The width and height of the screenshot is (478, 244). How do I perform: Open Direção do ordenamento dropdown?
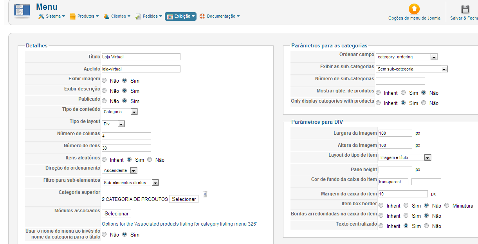coord(120,170)
